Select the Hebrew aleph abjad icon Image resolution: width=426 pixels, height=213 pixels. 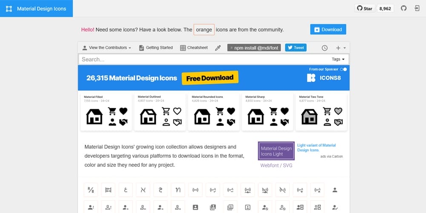point(143,190)
